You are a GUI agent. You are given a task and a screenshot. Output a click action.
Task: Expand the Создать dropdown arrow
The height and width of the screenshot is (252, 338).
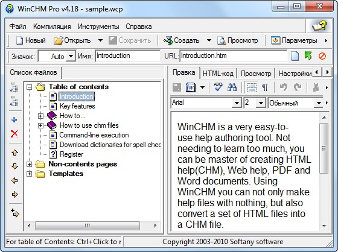click(209, 40)
